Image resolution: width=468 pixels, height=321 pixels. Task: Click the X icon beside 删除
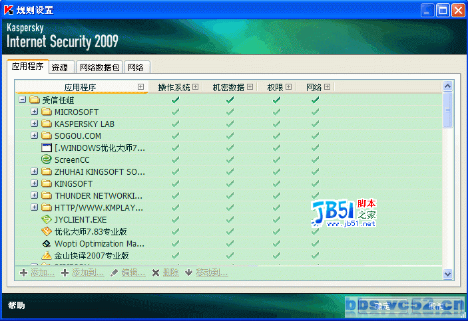pos(156,272)
